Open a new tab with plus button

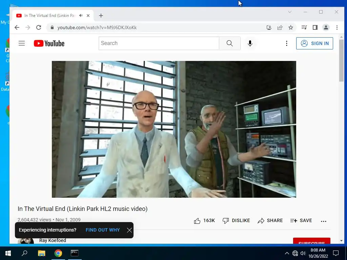point(101,16)
